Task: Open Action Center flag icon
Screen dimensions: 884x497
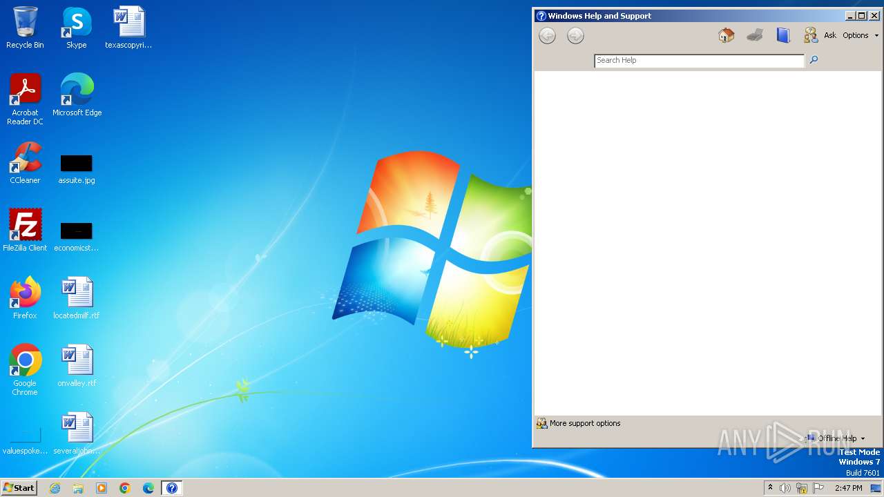Action: 818,488
